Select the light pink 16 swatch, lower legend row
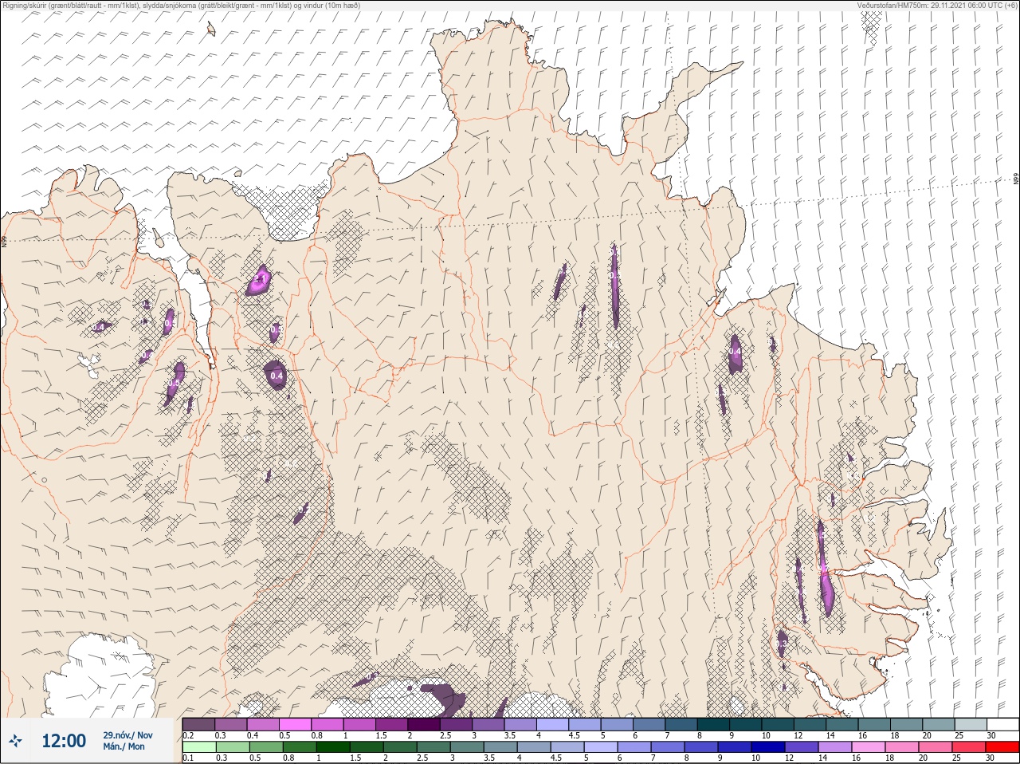 tap(867, 748)
